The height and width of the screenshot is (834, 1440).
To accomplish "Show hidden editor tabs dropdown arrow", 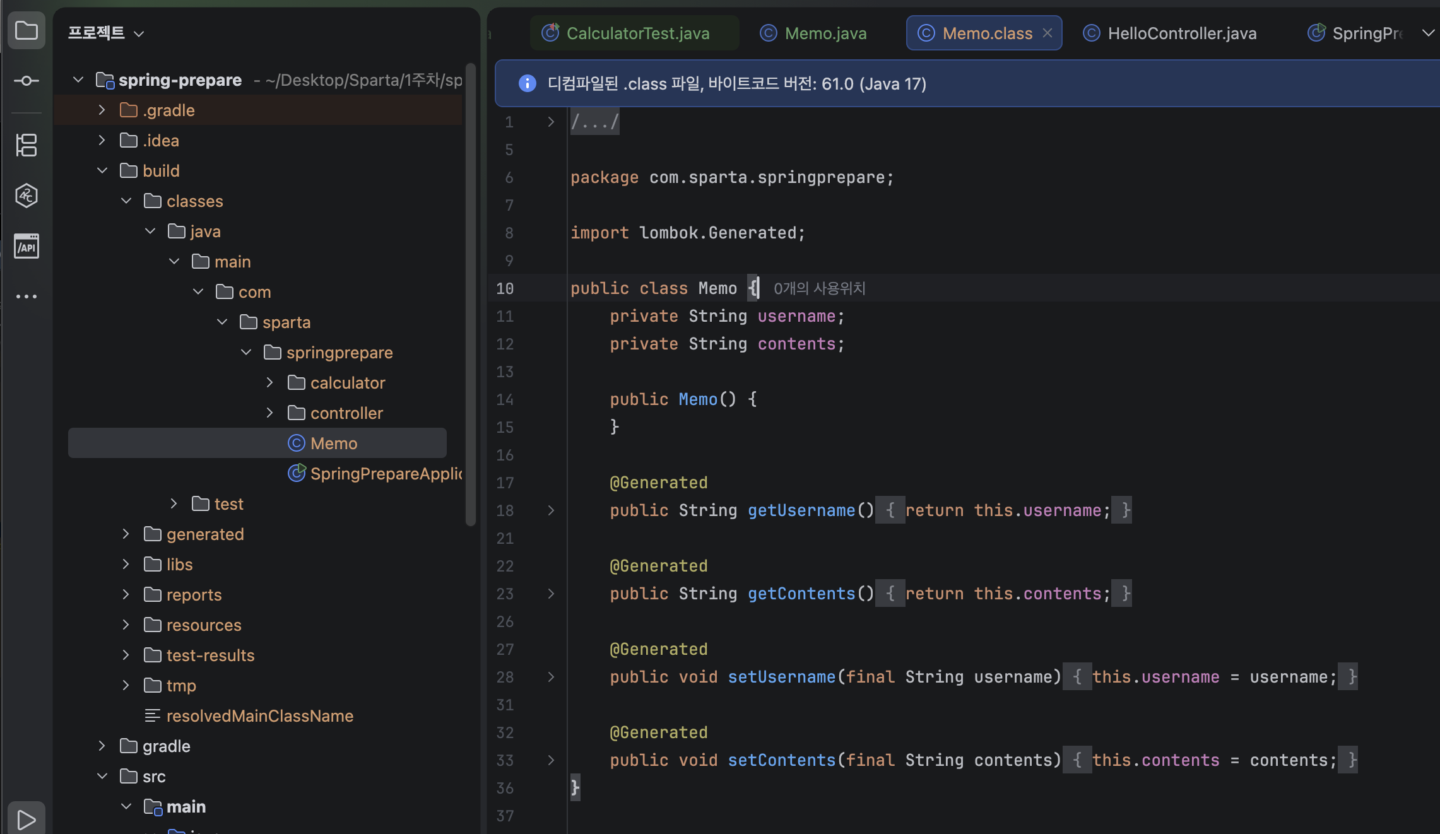I will pyautogui.click(x=1428, y=33).
